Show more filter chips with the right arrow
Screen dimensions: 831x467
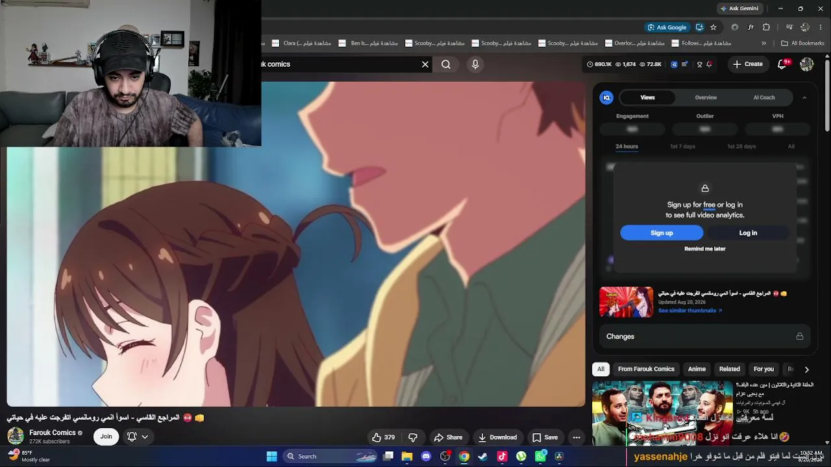click(x=806, y=370)
